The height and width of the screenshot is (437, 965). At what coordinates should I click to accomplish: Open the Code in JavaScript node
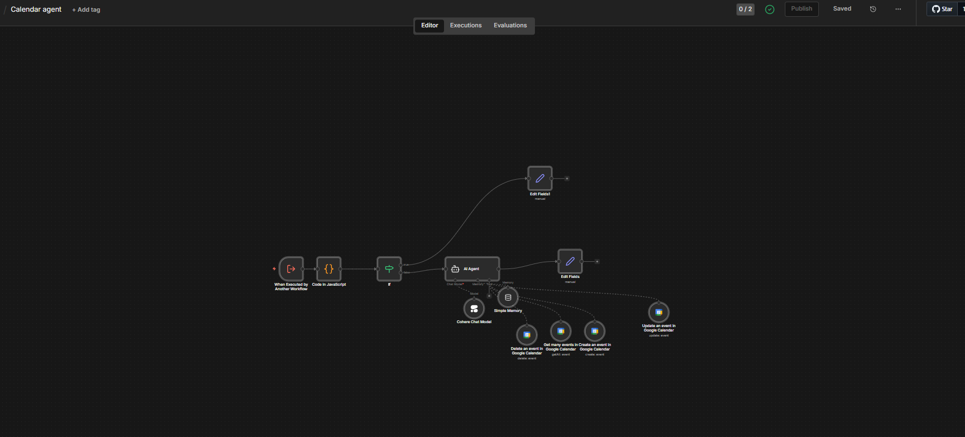[329, 269]
